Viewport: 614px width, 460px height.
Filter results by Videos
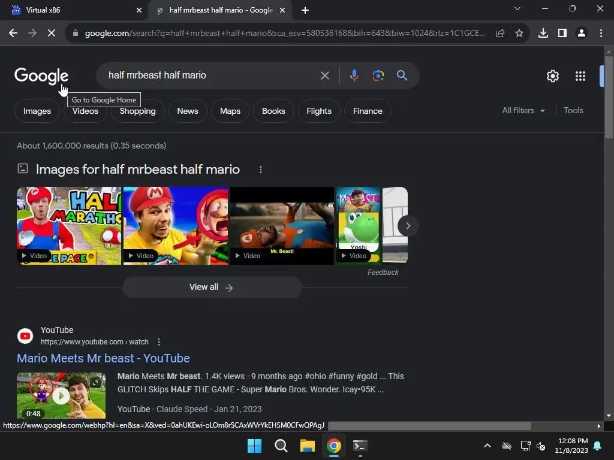[85, 111]
